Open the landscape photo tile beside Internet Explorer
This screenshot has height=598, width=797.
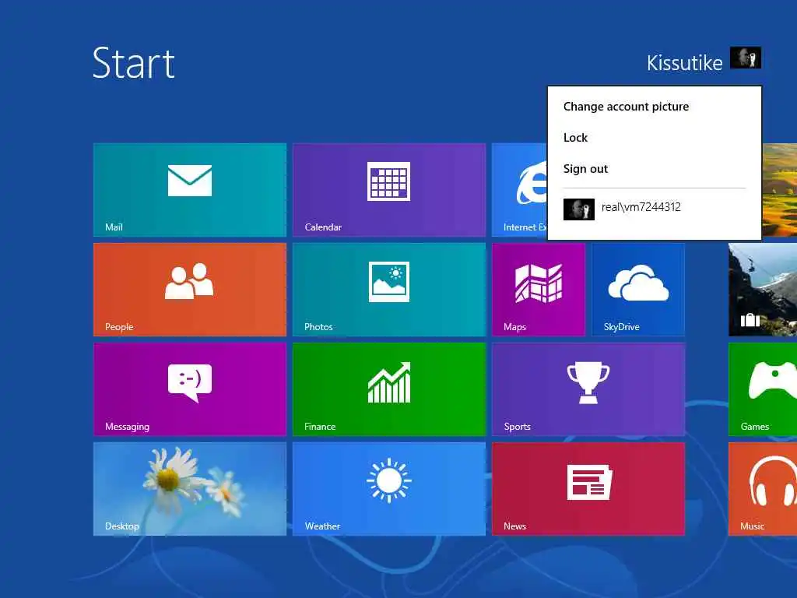pos(779,190)
